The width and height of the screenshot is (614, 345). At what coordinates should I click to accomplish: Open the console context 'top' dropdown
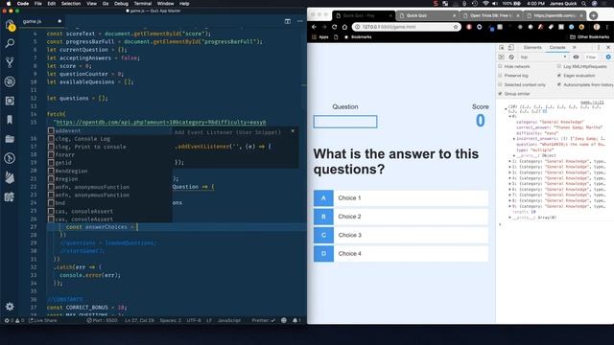tap(543, 57)
